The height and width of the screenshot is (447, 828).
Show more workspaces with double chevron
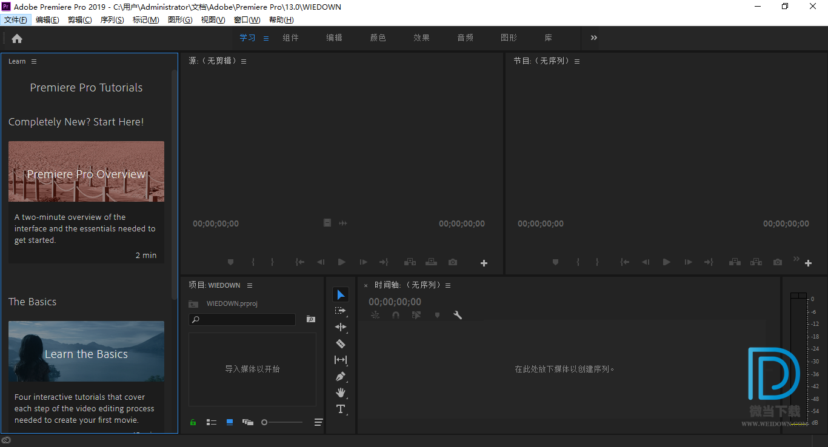click(x=594, y=38)
